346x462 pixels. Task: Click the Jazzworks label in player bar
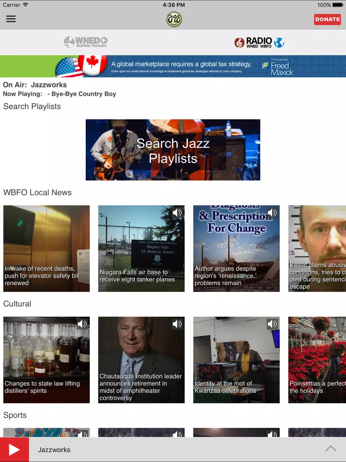click(54, 450)
